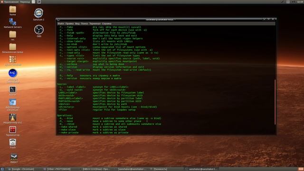Image resolution: width=304 pixels, height=171 pixels.
Task: Click the '--show-labels' option line in terminal
Action: tap(95, 41)
